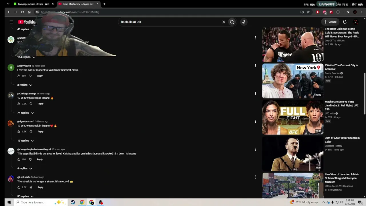Open options menu for @Lord-l4s2u's comment
The width and height of the screenshot is (366, 206).
tap(255, 177)
